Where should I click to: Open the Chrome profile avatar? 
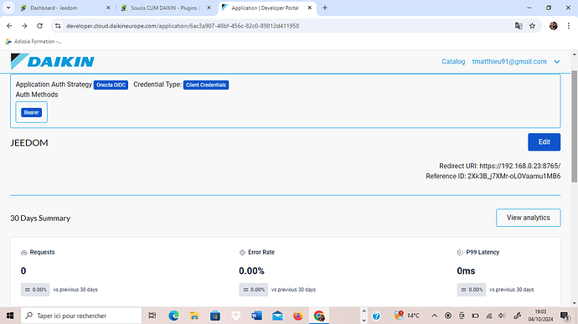(554, 26)
